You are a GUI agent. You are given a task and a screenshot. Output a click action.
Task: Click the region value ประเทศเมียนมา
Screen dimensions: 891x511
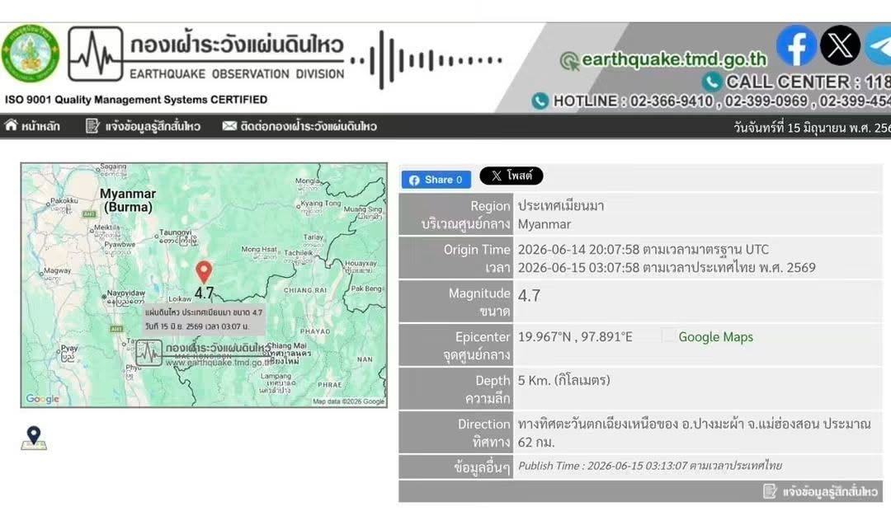(561, 205)
